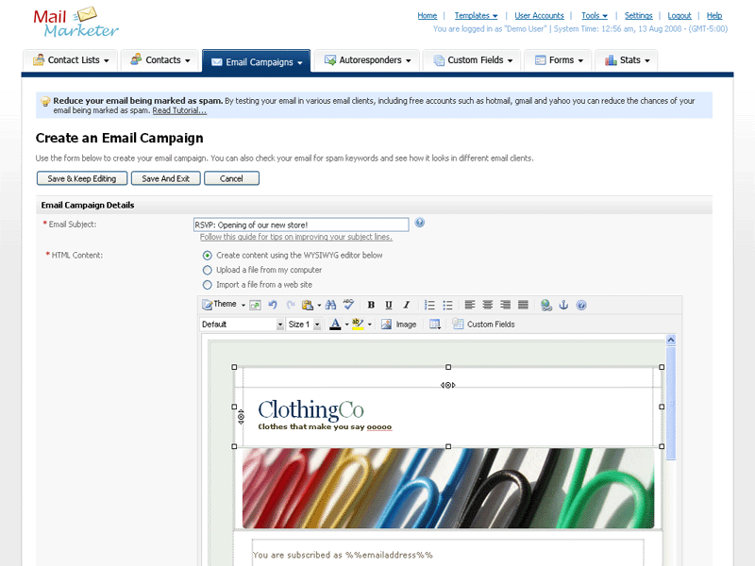Viewport: 755px width, 566px height.
Task: Expand the 'Size 1' font size dropdown
Action: [x=316, y=325]
